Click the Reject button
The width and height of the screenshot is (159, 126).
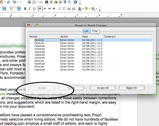(x=71, y=88)
